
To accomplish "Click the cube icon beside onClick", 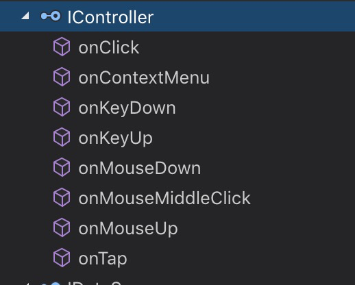I will tap(62, 47).
